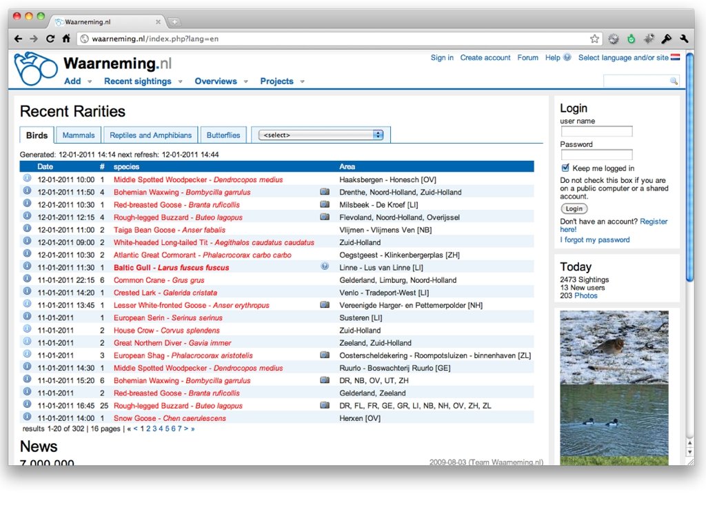Screen dimensions: 706x530
Task: Click the Waarneming.nl binoculars logo
Action: pos(35,68)
